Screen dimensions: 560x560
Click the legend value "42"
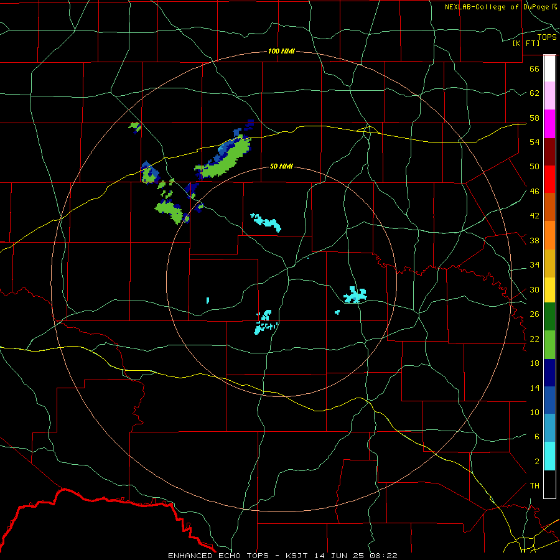(x=534, y=216)
